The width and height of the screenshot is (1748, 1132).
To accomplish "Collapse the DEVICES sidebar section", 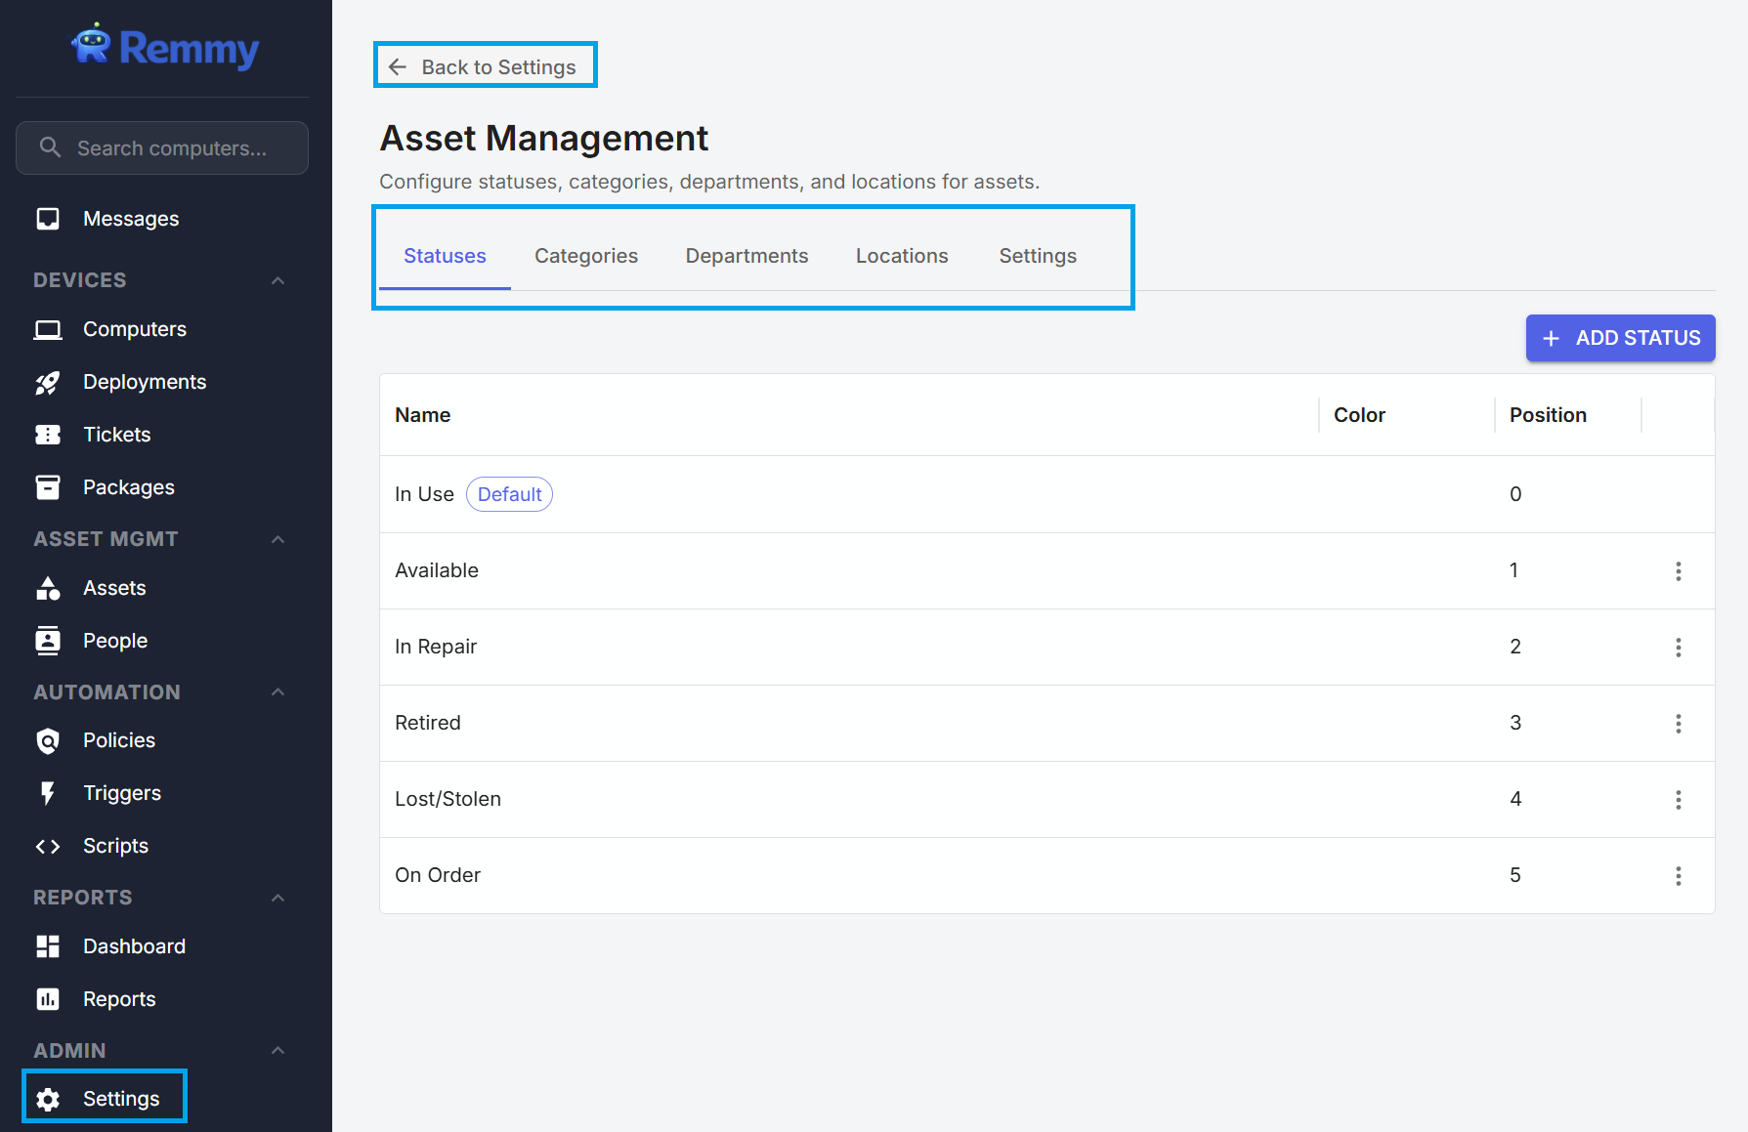I will click(277, 279).
